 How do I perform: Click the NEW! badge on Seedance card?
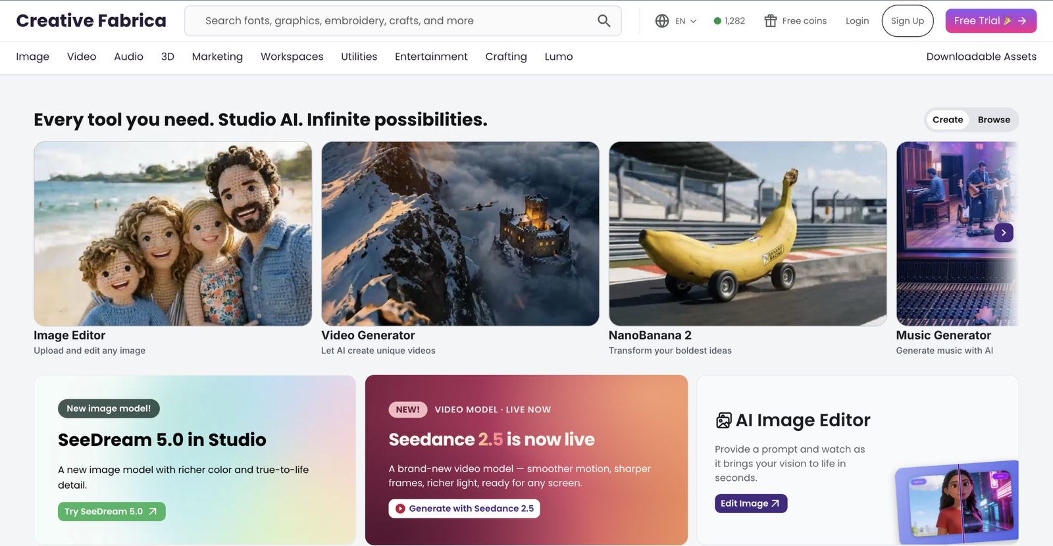pyautogui.click(x=408, y=410)
